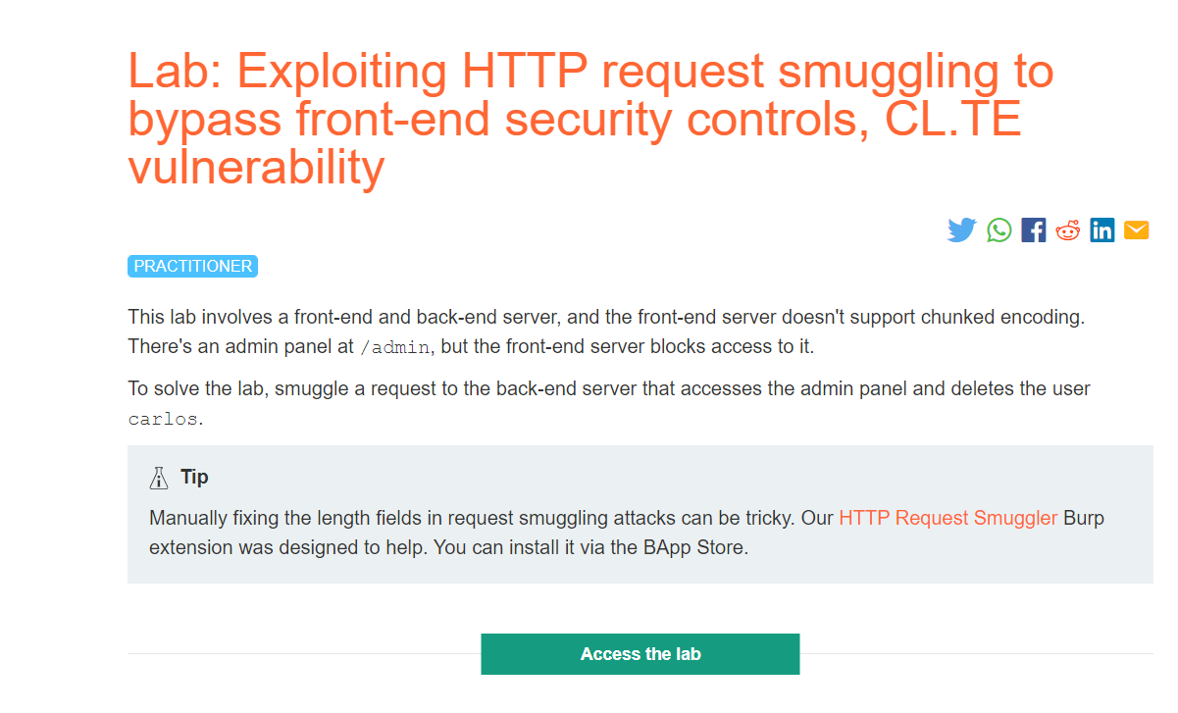The height and width of the screenshot is (713, 1178).
Task: Click the /admin code snippet
Action: tap(397, 345)
